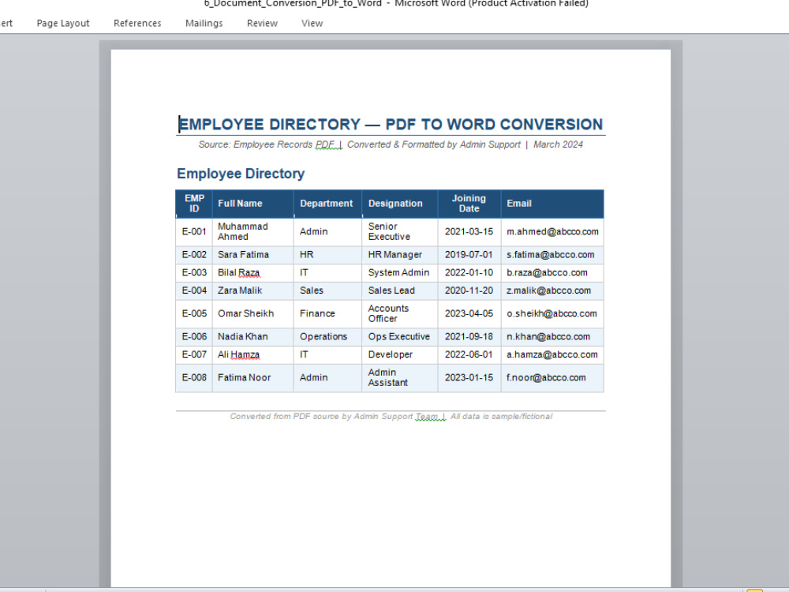Click the Operations department cell
789x592 pixels.
click(x=327, y=337)
